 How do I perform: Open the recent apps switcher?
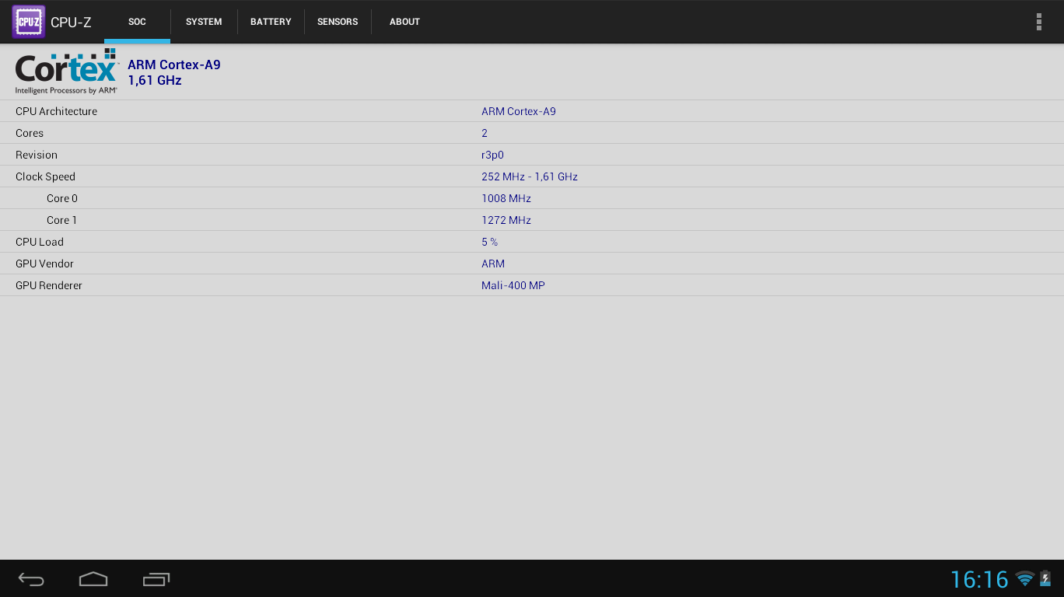[x=156, y=579]
